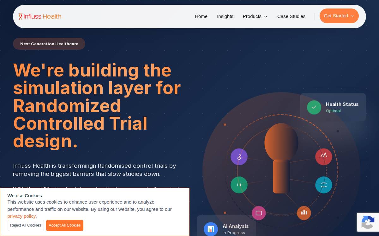The height and width of the screenshot is (236, 379).
Task: Click the 'Optimal' status text
Action: coord(333,111)
